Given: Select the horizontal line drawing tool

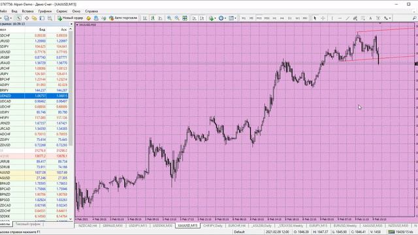Looking at the screenshot, I should pyautogui.click(x=340, y=18).
